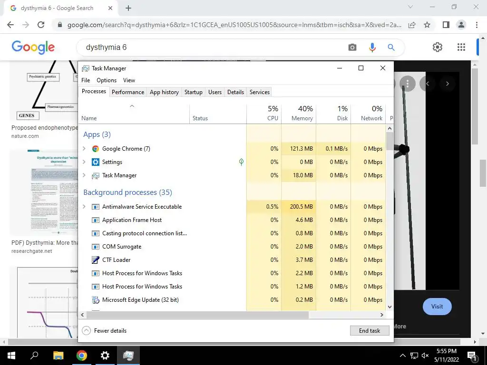The image size is (487, 365).
Task: Sort processes by Memory column
Action: [299, 114]
